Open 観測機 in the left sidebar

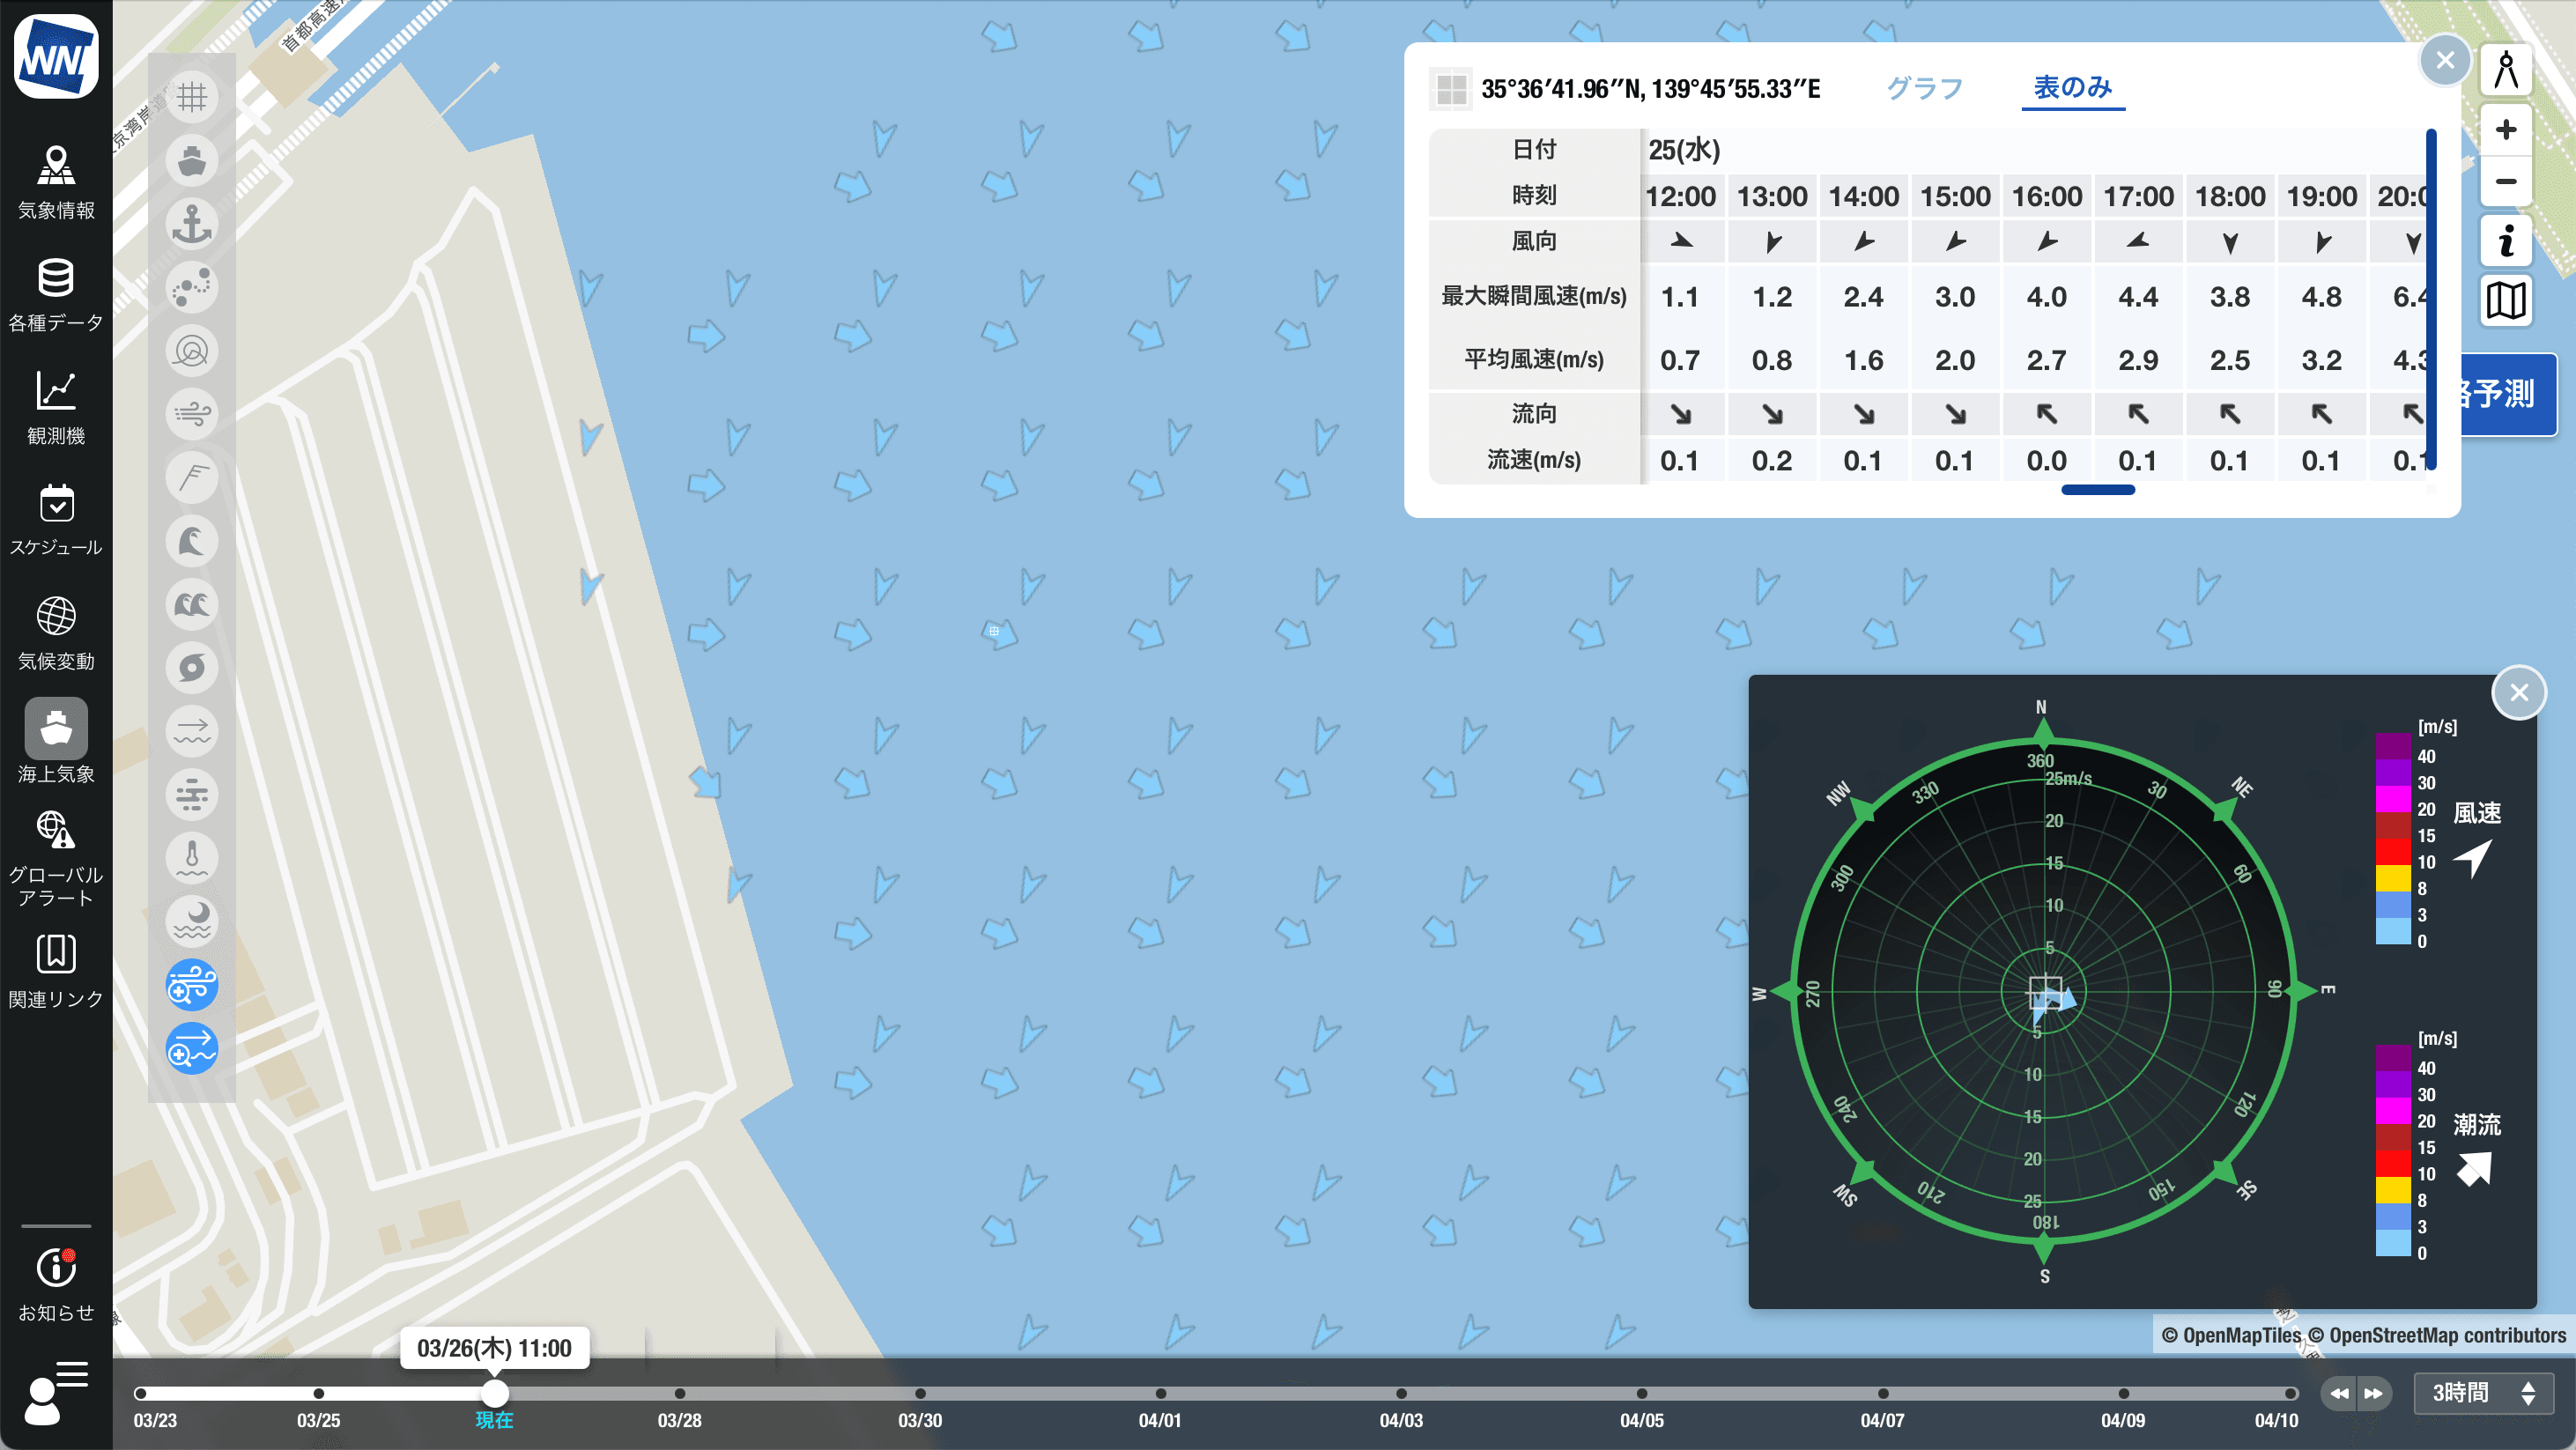[x=56, y=408]
